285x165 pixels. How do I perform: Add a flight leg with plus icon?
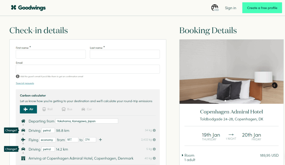pos(100,140)
